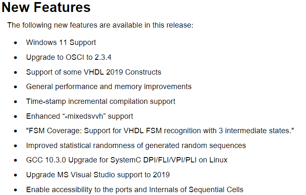Viewport: 306px width, 195px height.
Task: Click the VHDL 2019 Constructs line
Action: pos(94,72)
